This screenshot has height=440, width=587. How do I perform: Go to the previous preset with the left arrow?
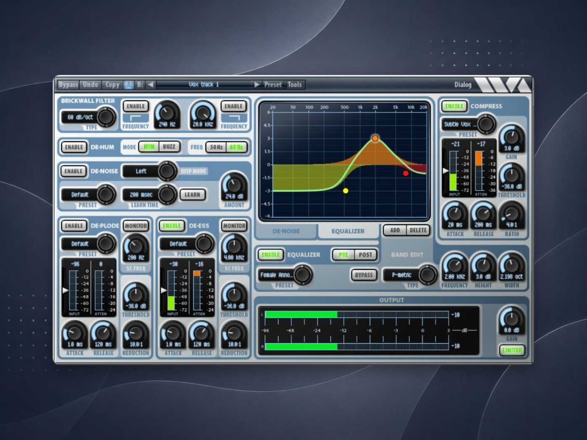point(151,85)
